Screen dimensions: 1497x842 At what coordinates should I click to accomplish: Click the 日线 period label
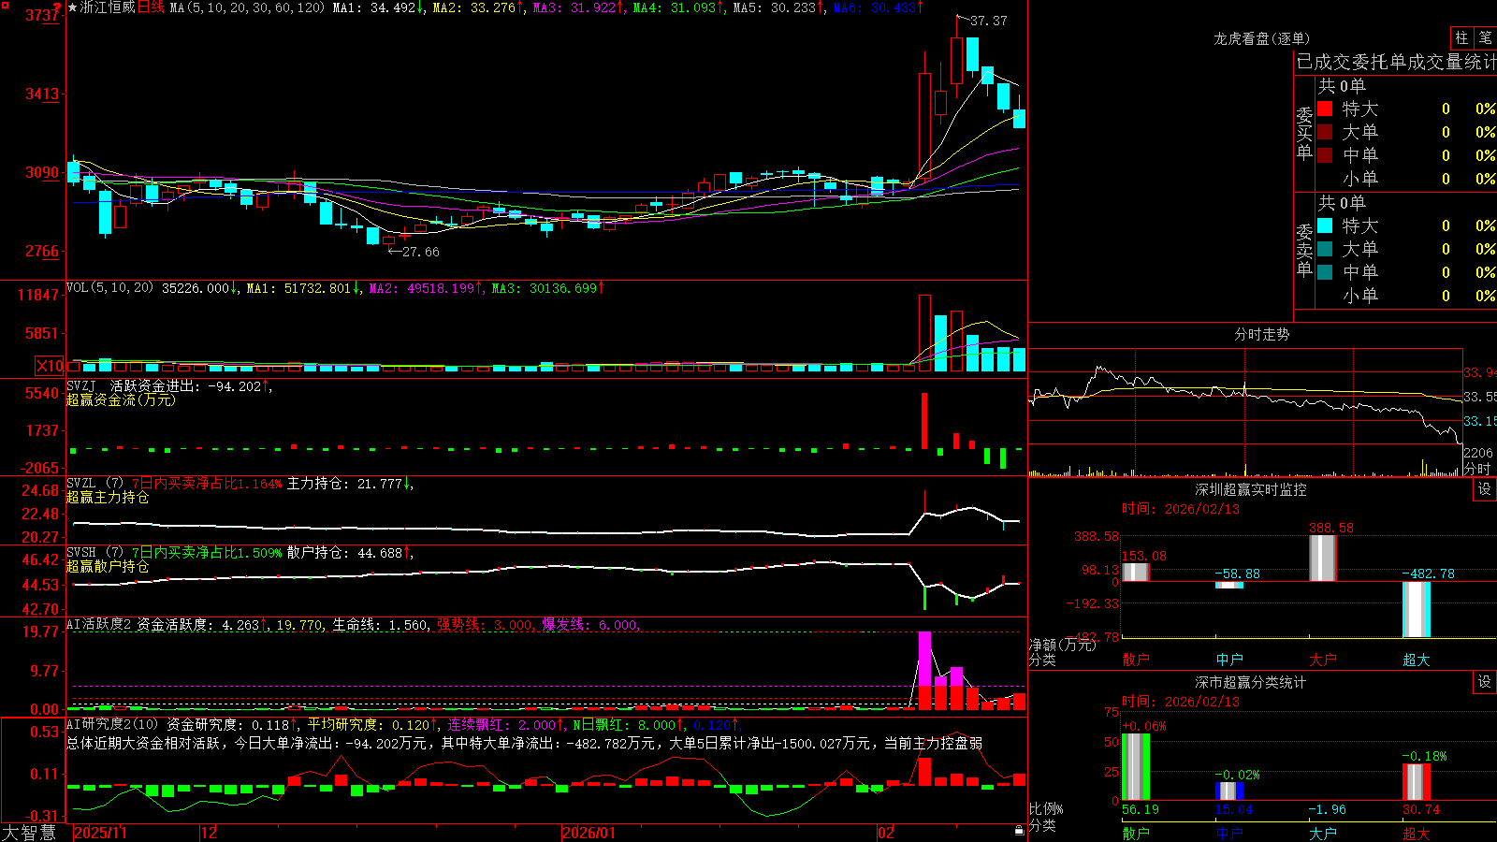[151, 7]
